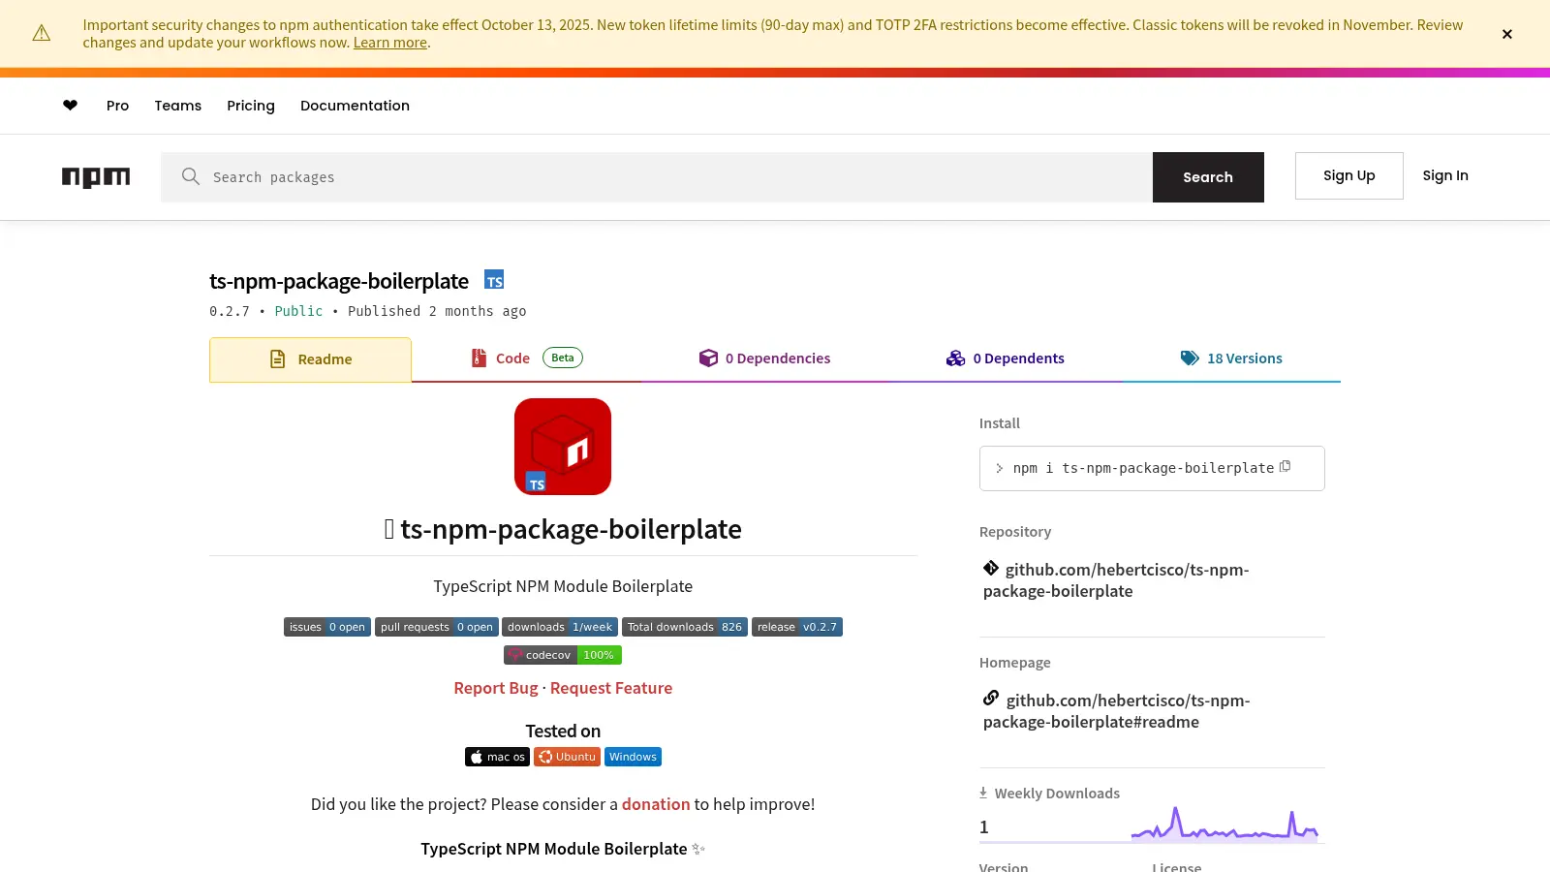
Task: Click the pull requests 0 open badge
Action: click(437, 627)
